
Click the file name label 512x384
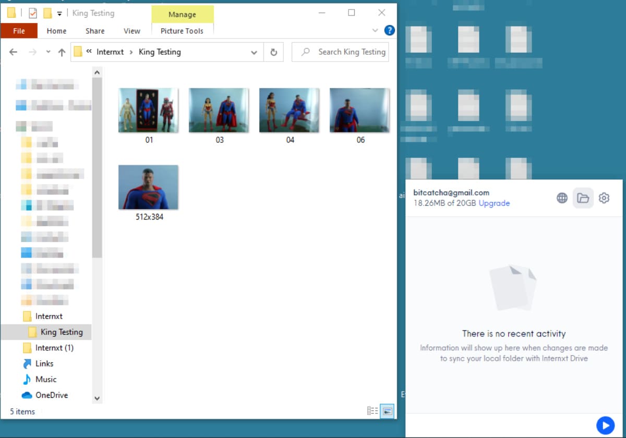(x=149, y=217)
